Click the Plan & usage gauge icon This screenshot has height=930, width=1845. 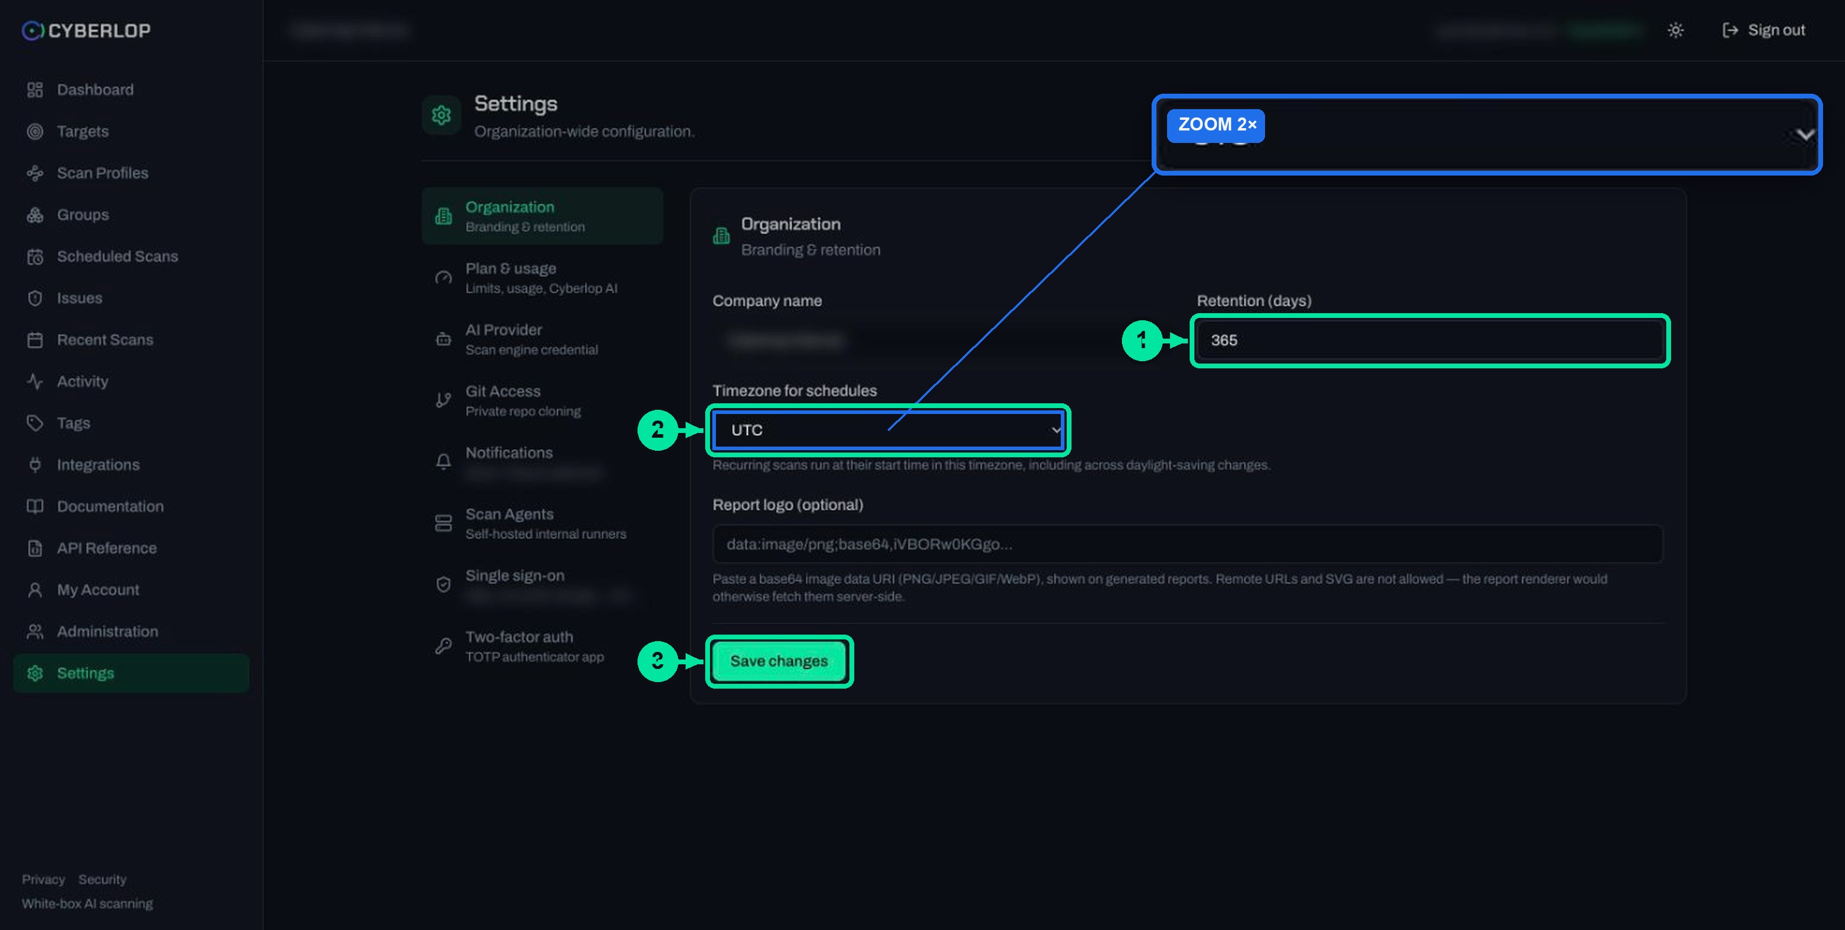(x=443, y=278)
